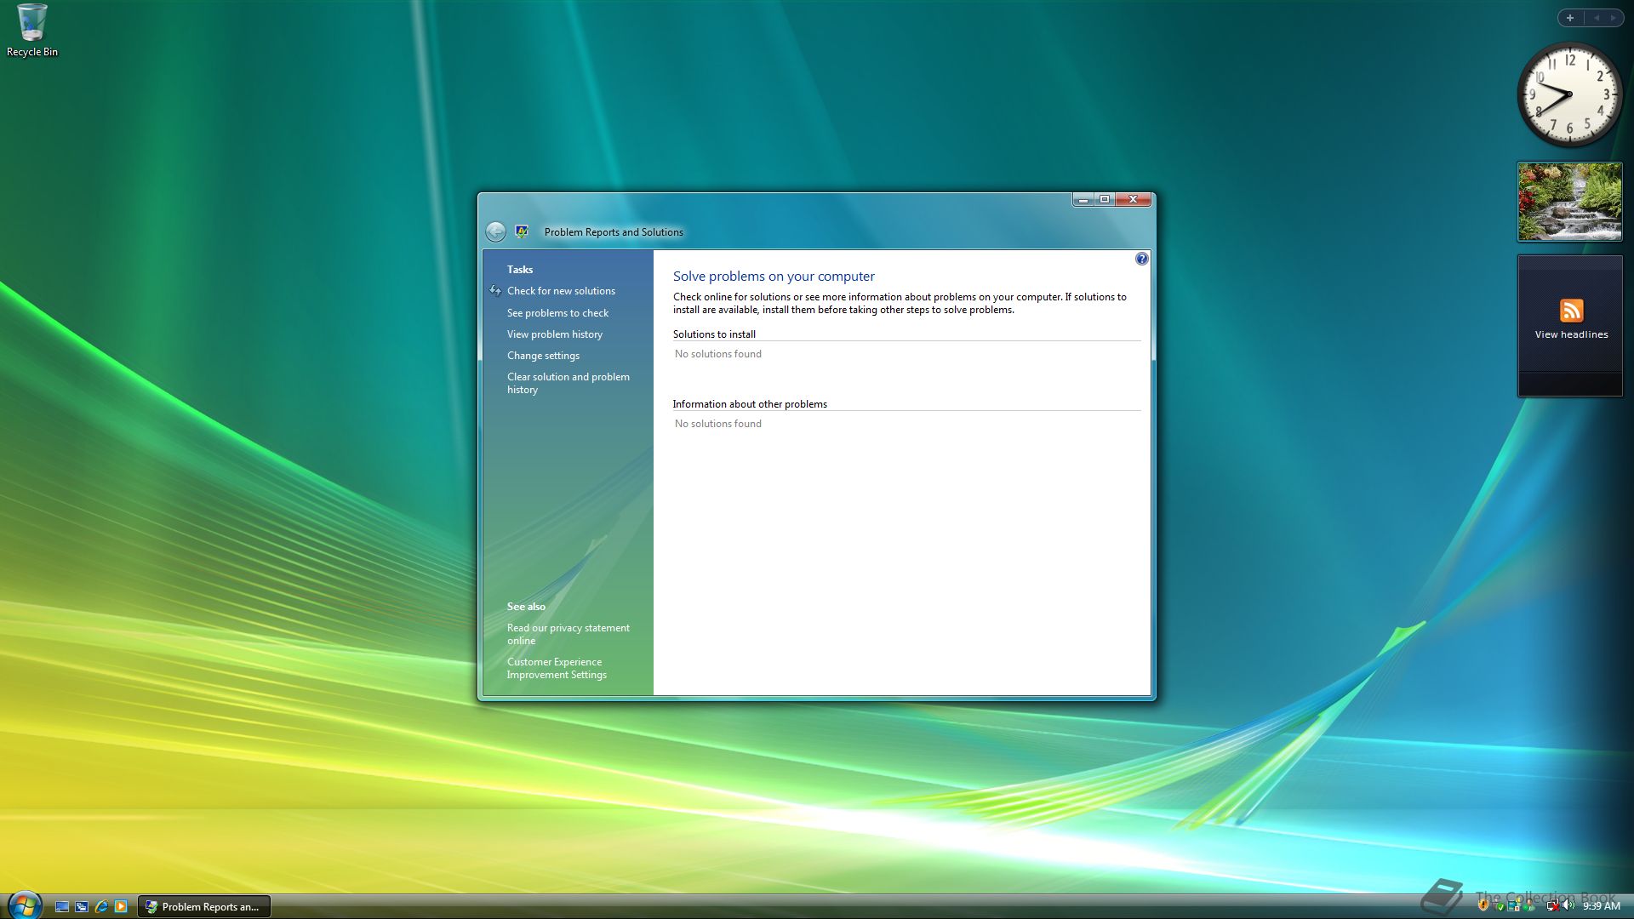This screenshot has height=919, width=1634.
Task: Maximize the Problem Reports and Solutions window
Action: [1105, 200]
